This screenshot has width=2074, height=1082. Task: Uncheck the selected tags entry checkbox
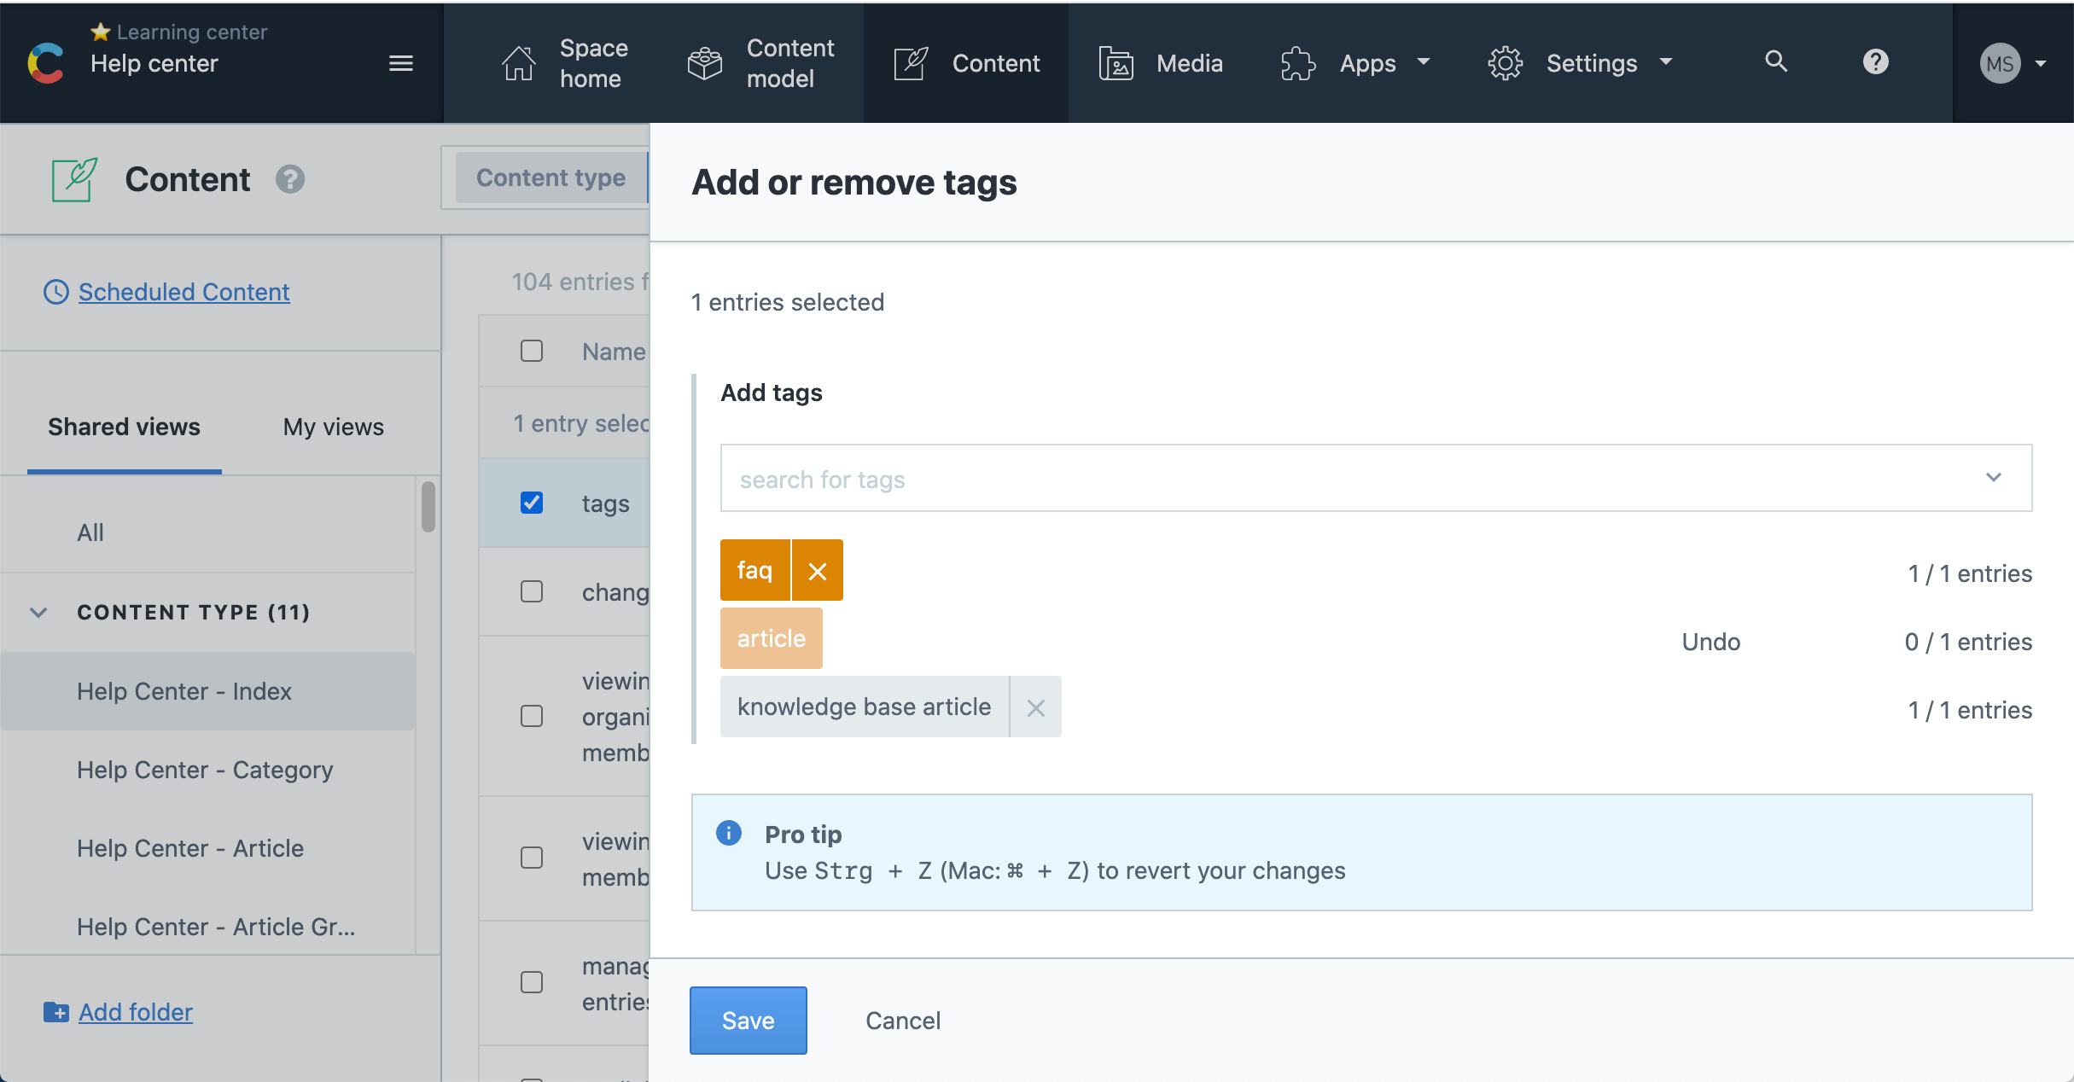coord(532,503)
